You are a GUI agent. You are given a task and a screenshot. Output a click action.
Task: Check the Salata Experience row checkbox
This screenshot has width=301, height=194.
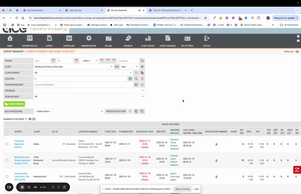point(7,144)
